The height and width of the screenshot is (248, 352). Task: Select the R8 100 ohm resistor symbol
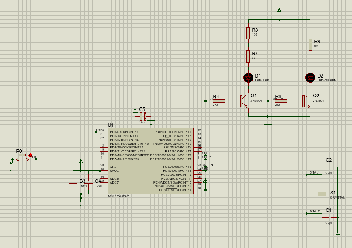coord(248,33)
